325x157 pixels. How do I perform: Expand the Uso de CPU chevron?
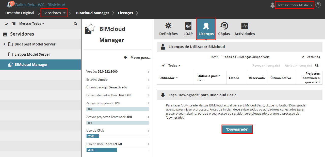point(149,131)
